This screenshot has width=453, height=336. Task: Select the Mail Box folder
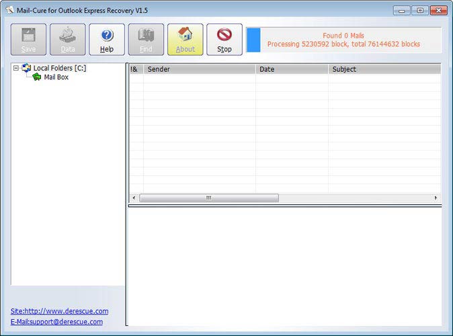56,77
